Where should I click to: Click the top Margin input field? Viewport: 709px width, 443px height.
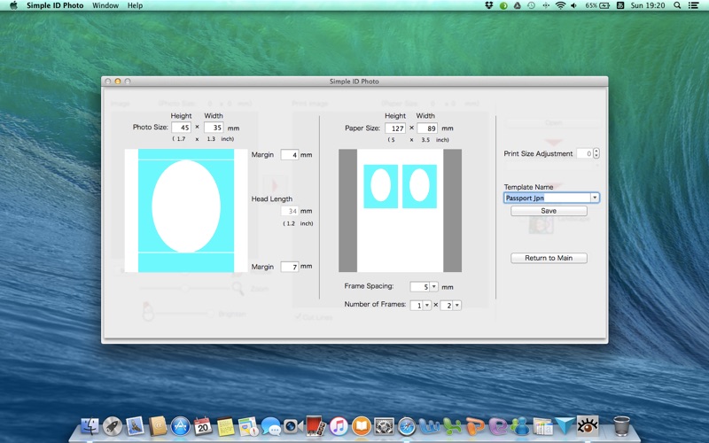coord(289,155)
